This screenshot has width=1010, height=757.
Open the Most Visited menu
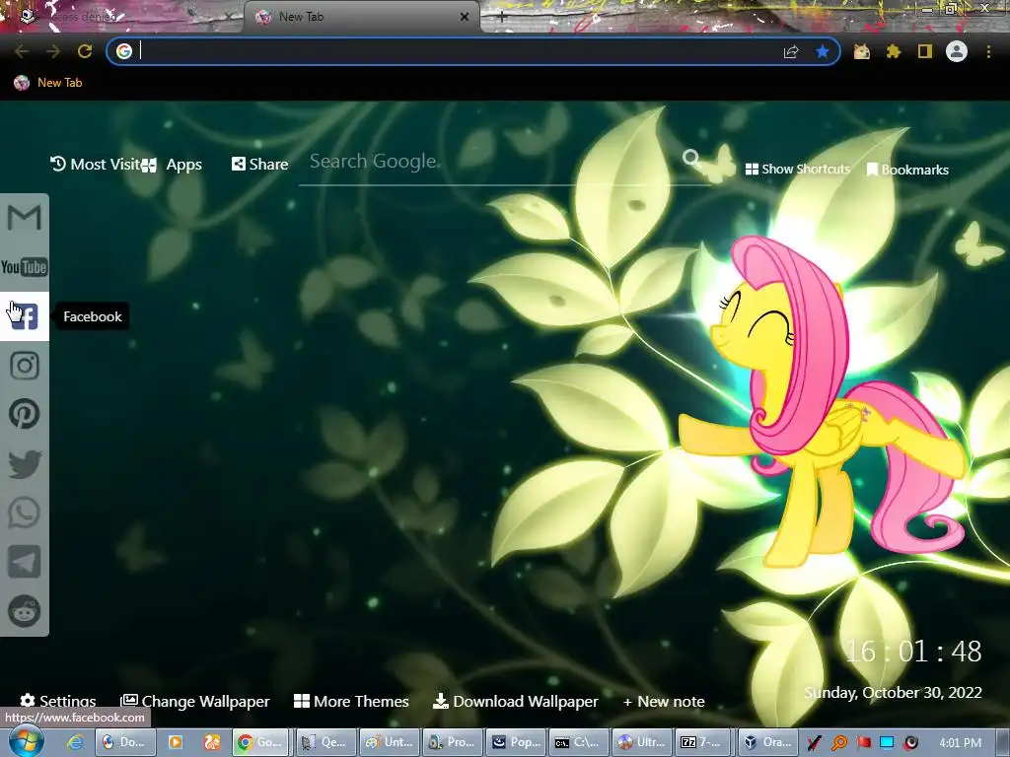(x=95, y=165)
